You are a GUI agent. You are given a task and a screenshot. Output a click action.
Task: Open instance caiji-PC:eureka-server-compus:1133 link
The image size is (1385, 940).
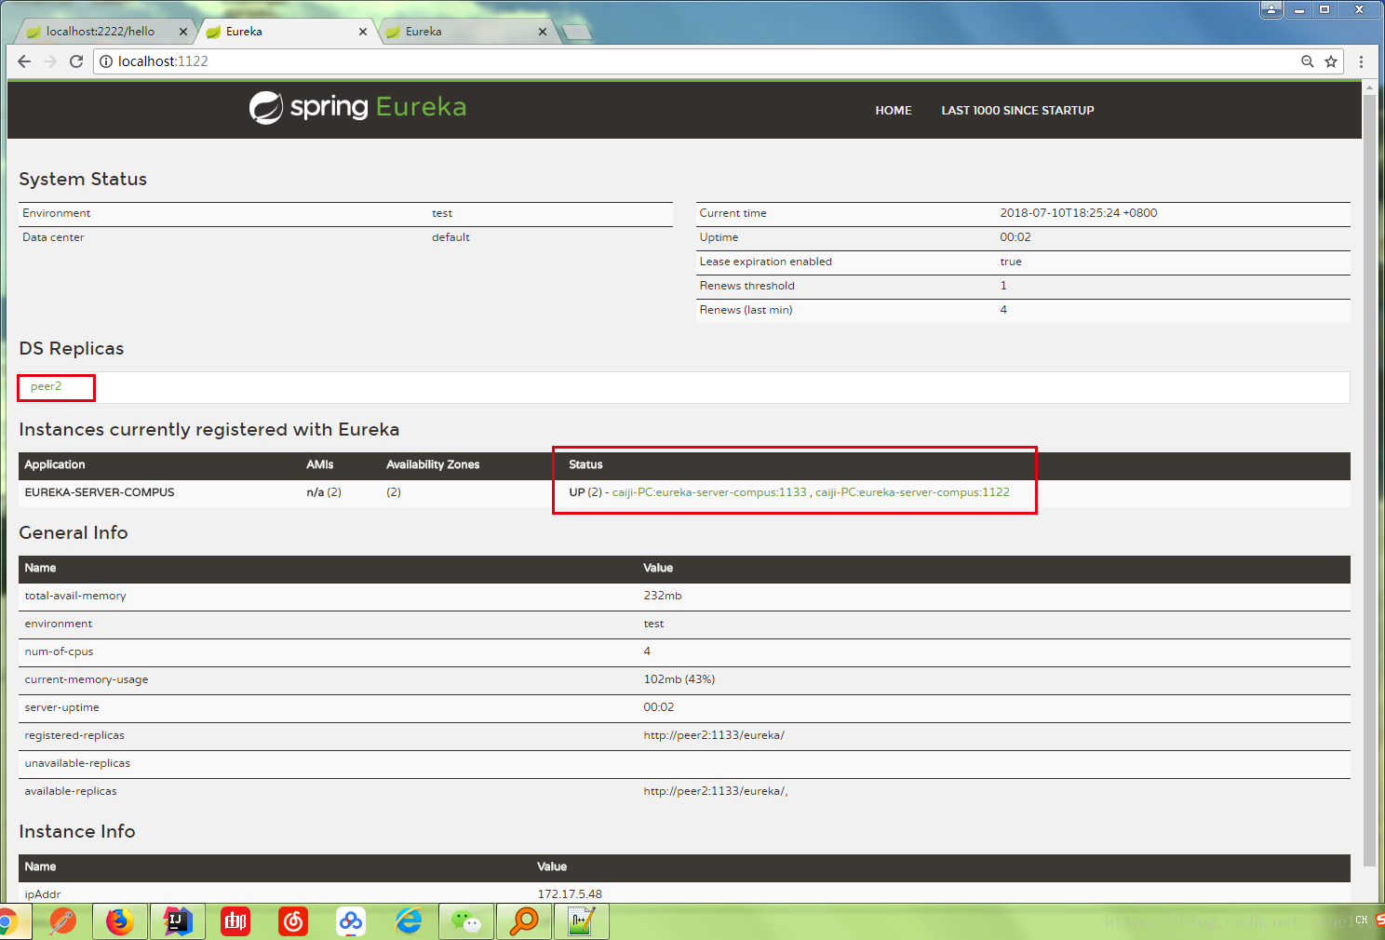pos(709,492)
